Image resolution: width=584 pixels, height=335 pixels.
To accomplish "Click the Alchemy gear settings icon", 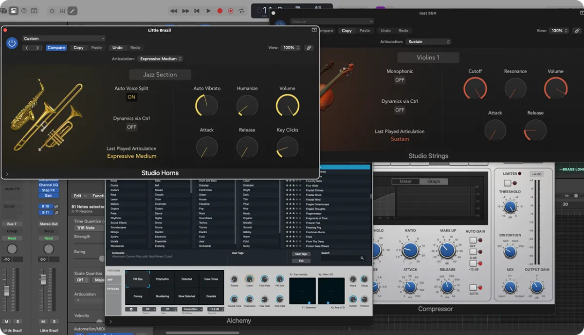I will click(130, 309).
